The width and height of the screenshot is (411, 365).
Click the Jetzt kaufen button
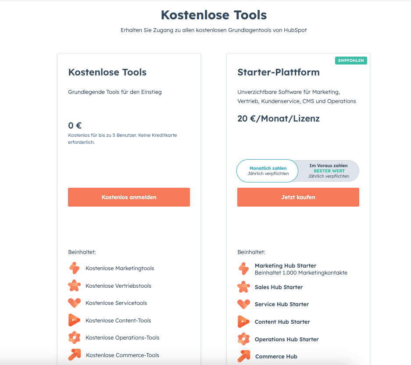click(x=298, y=197)
